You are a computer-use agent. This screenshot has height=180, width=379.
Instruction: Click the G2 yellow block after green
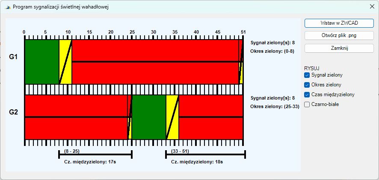pos(172,117)
